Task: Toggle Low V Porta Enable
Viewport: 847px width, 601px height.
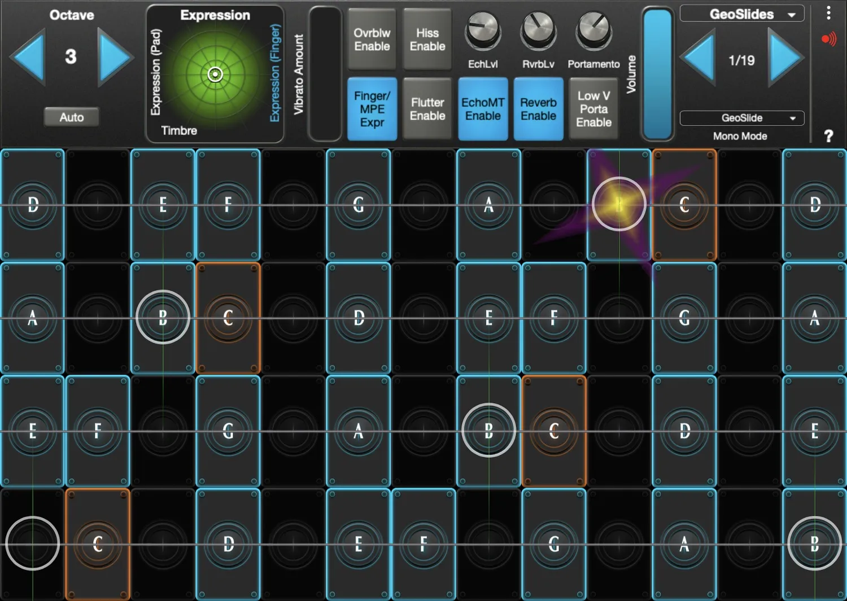Action: [593, 109]
